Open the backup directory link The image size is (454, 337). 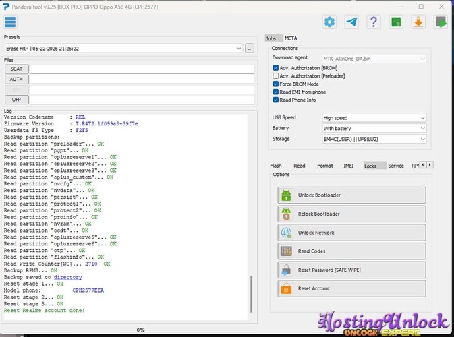click(x=67, y=277)
